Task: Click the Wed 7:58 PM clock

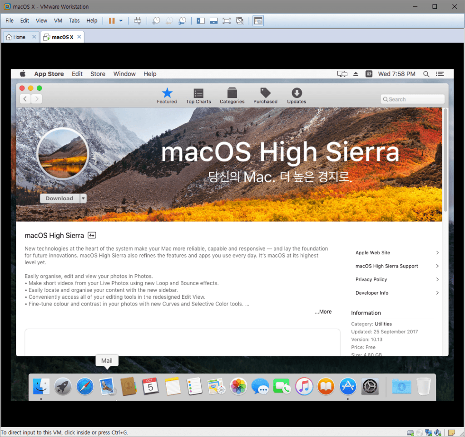Action: pyautogui.click(x=396, y=74)
